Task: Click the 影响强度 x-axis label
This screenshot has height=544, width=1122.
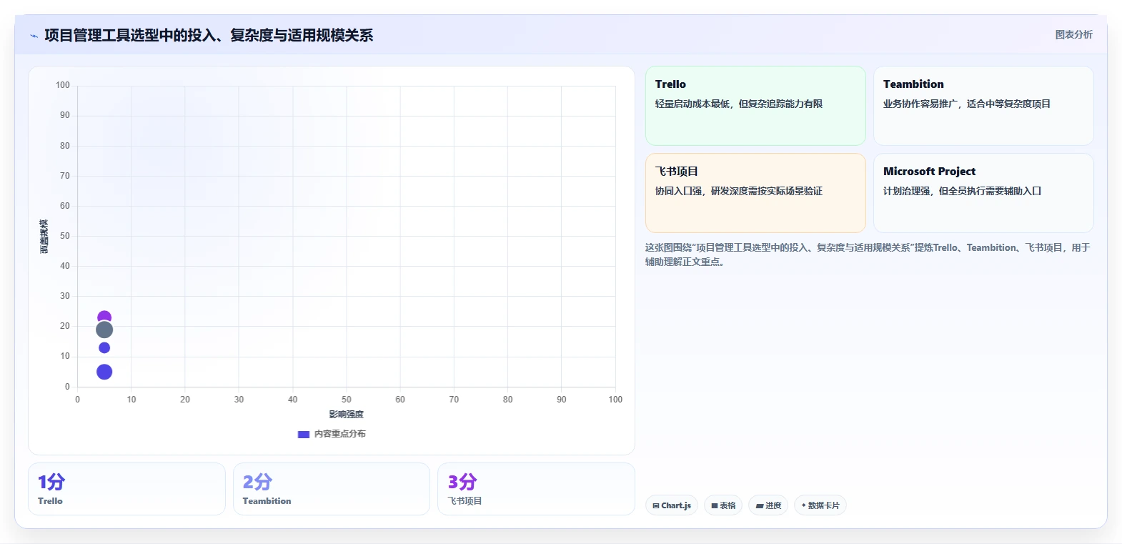Action: pyautogui.click(x=347, y=415)
